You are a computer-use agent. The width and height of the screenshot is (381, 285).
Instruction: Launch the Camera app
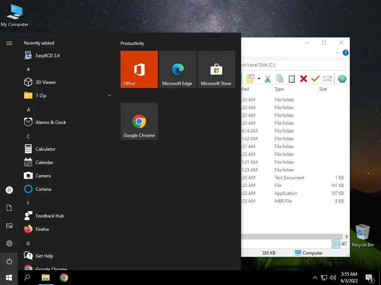68,176
